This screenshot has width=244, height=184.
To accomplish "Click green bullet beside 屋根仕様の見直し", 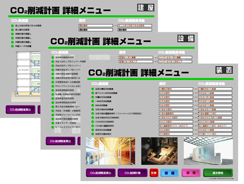I will pos(12,34).
